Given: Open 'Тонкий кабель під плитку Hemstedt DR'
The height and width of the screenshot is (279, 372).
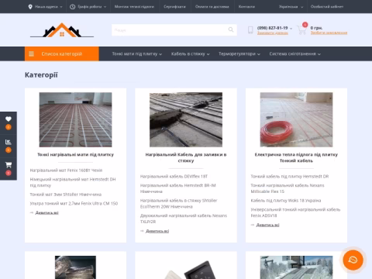Looking at the screenshot, I should [290, 177].
